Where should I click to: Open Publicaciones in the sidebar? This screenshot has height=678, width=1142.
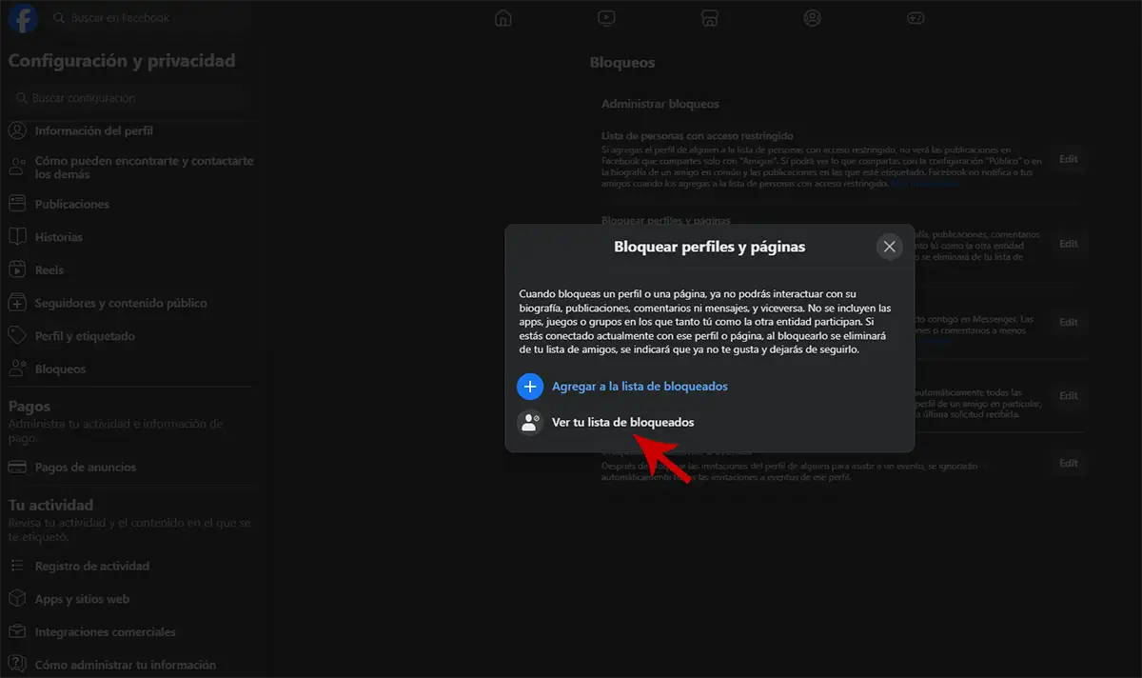(x=71, y=205)
